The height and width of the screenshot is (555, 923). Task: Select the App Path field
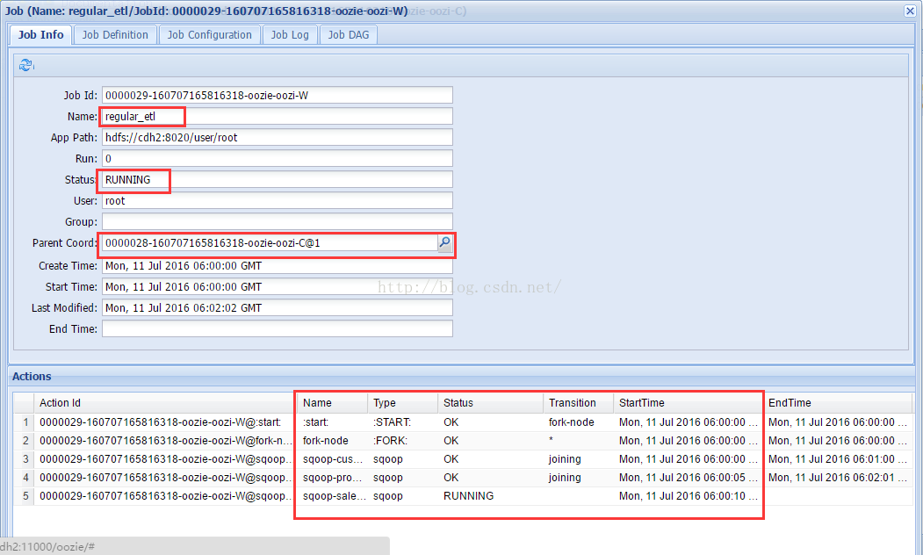(278, 137)
